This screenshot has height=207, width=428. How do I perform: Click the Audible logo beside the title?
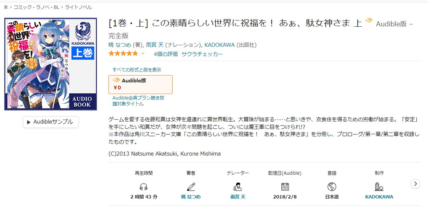point(369,21)
